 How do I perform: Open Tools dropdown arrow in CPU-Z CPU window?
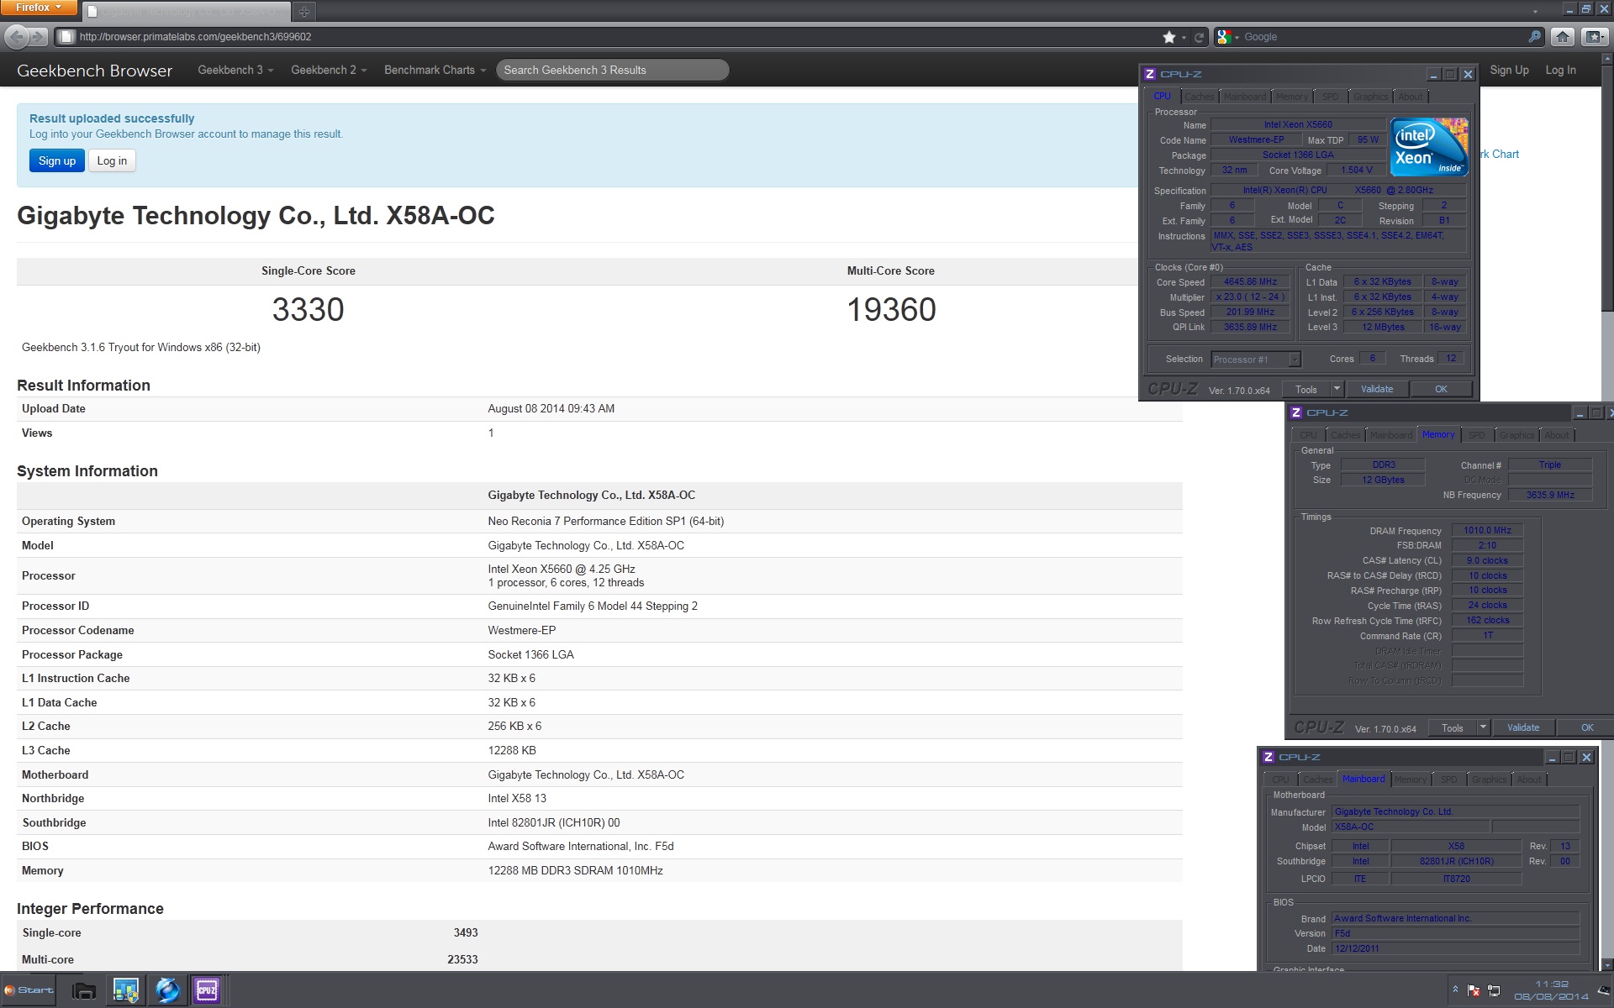tap(1337, 389)
